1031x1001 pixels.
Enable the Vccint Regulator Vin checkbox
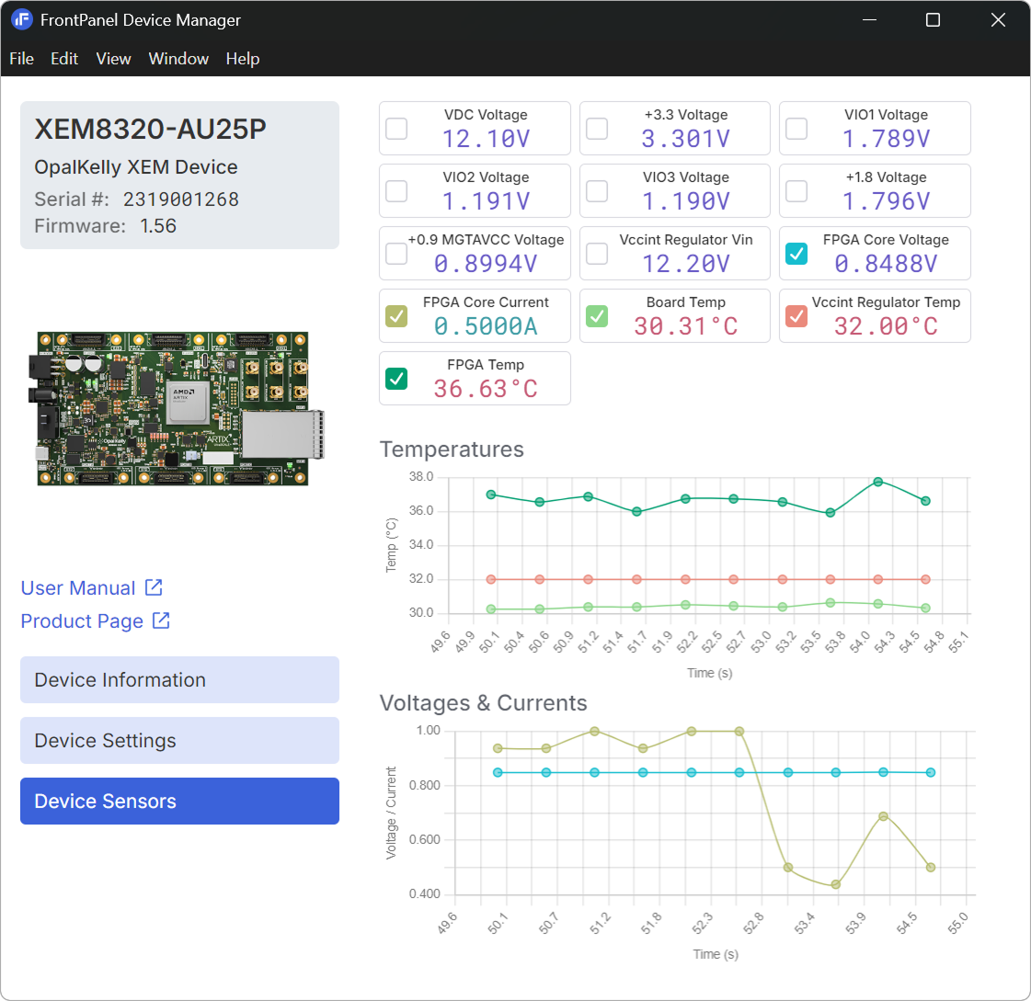(x=597, y=254)
